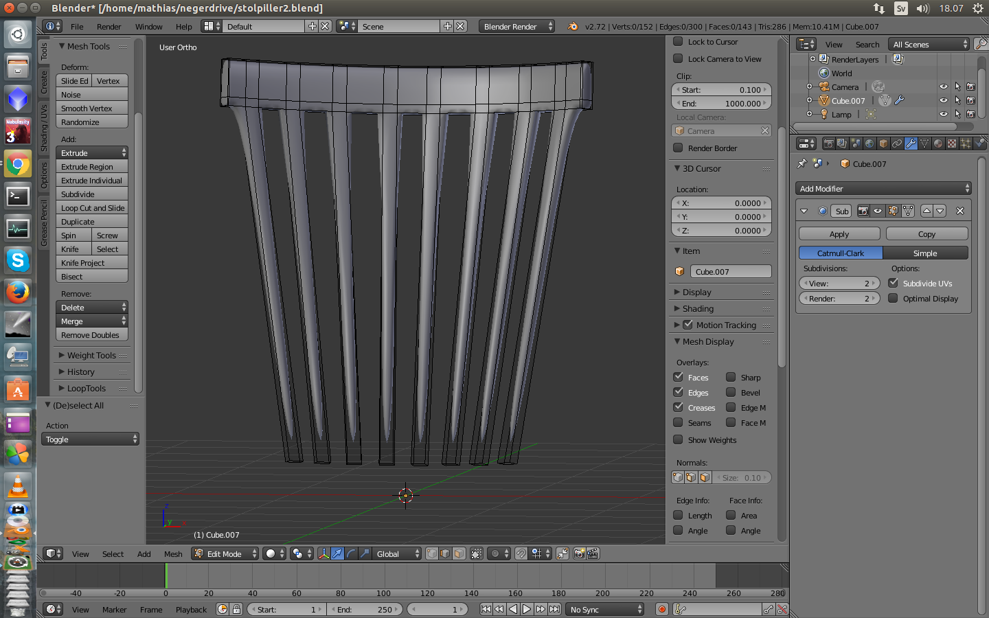The height and width of the screenshot is (618, 989).
Task: Uncheck the Creases overlay checkbox
Action: coord(678,407)
